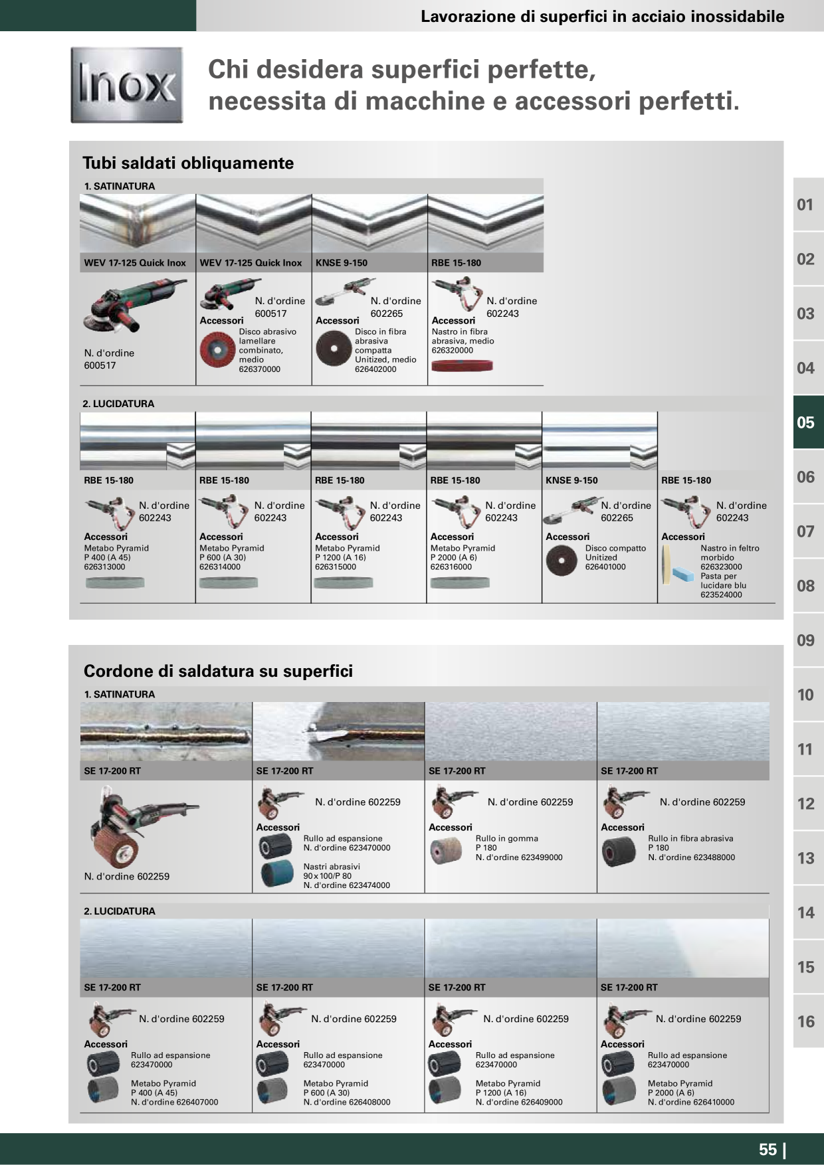Click the Disco compatto Unitized 626401000 image
The width and height of the screenshot is (824, 1165).
(x=562, y=561)
